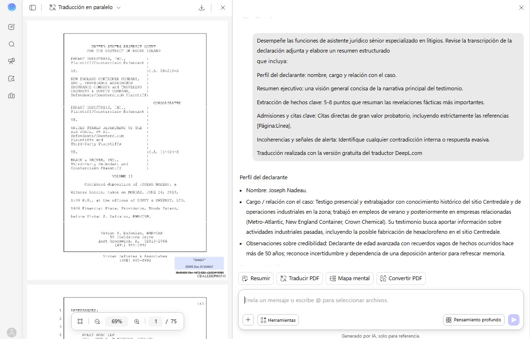Image resolution: width=530 pixels, height=339 pixels.
Task: Click the Traducir PDF button
Action: tap(300, 278)
